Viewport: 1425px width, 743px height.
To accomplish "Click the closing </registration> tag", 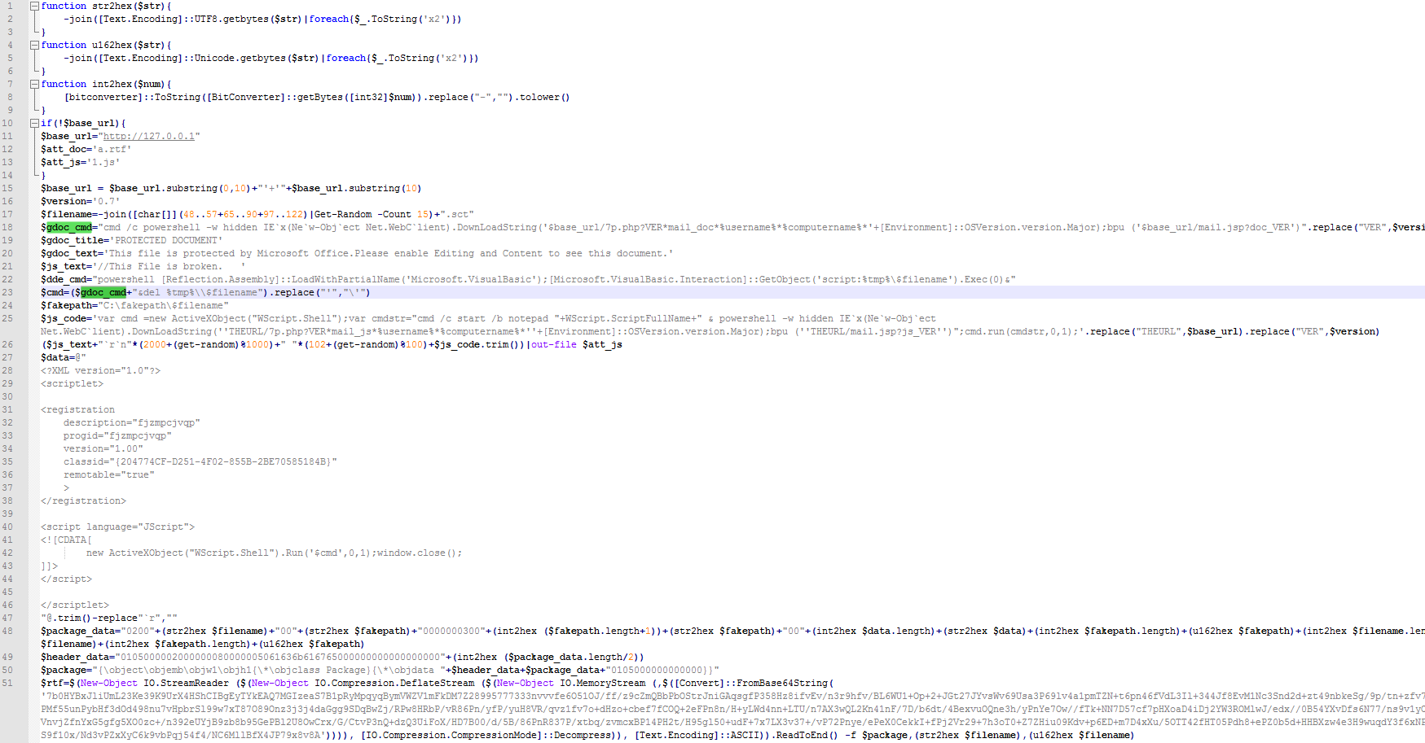I will pos(83,500).
